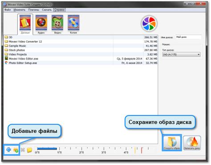Click the Создать образ button
The image size is (211, 165).
[x=172, y=143]
